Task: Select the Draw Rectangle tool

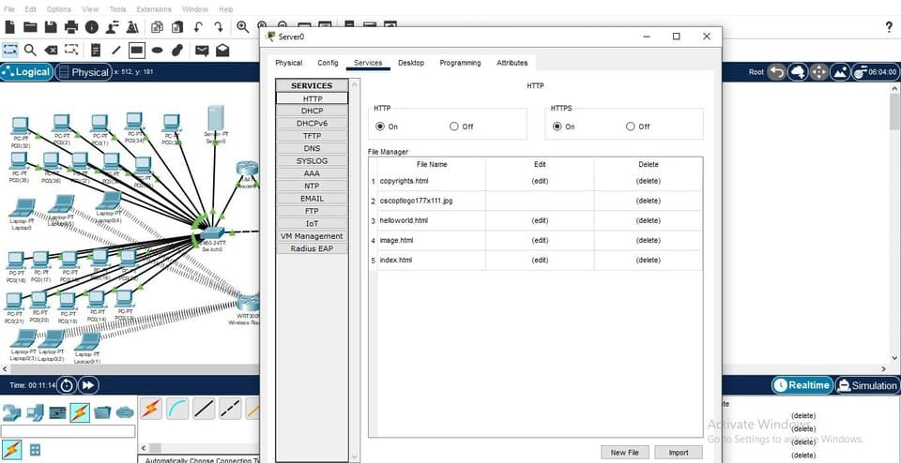Action: point(137,50)
